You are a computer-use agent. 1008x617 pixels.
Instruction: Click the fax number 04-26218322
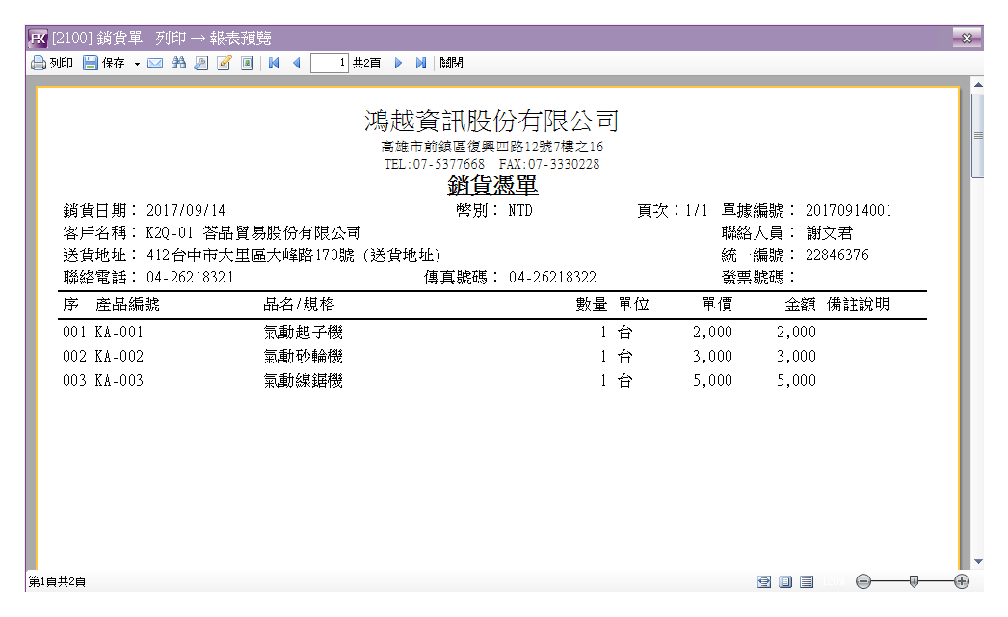553,278
